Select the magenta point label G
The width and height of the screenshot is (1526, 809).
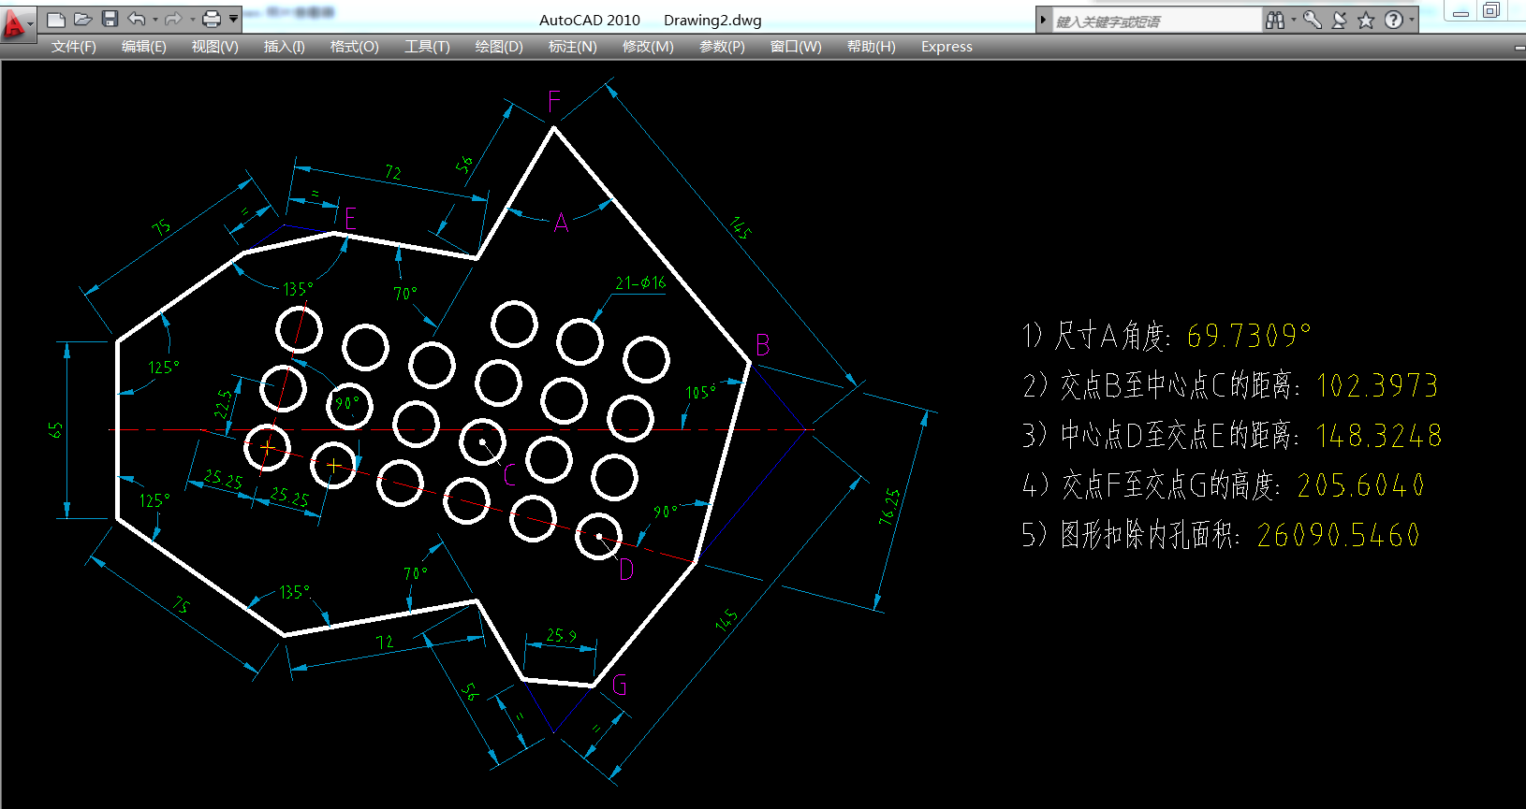[x=619, y=686]
